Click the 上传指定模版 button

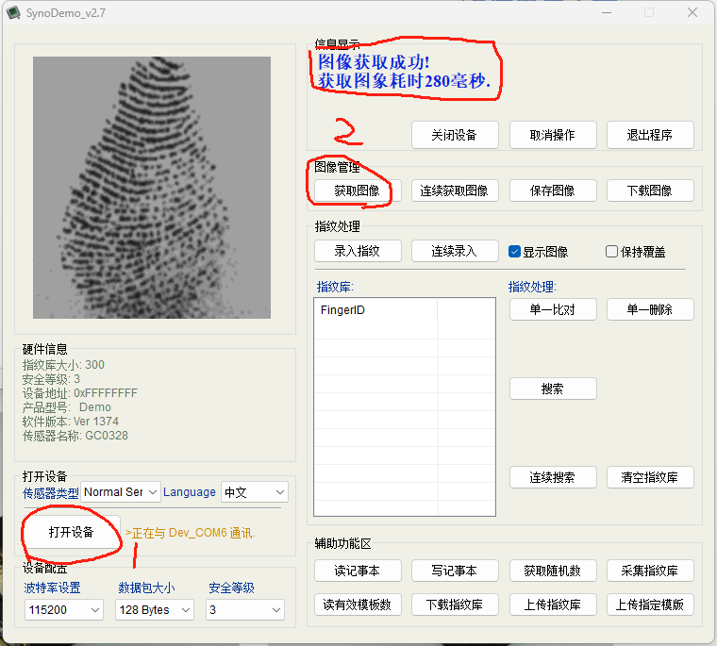tap(650, 605)
